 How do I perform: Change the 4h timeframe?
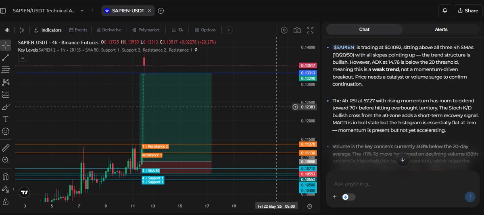point(7,30)
